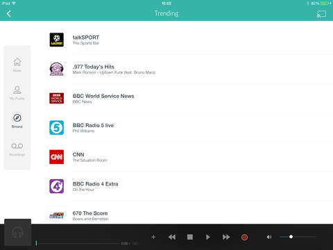Click the play button

click(208, 237)
